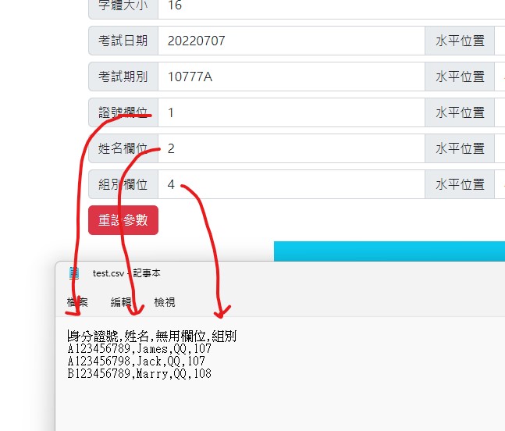This screenshot has width=505, height=431.
Task: Open the 檔案 menu in Notepad
Action: (x=77, y=302)
